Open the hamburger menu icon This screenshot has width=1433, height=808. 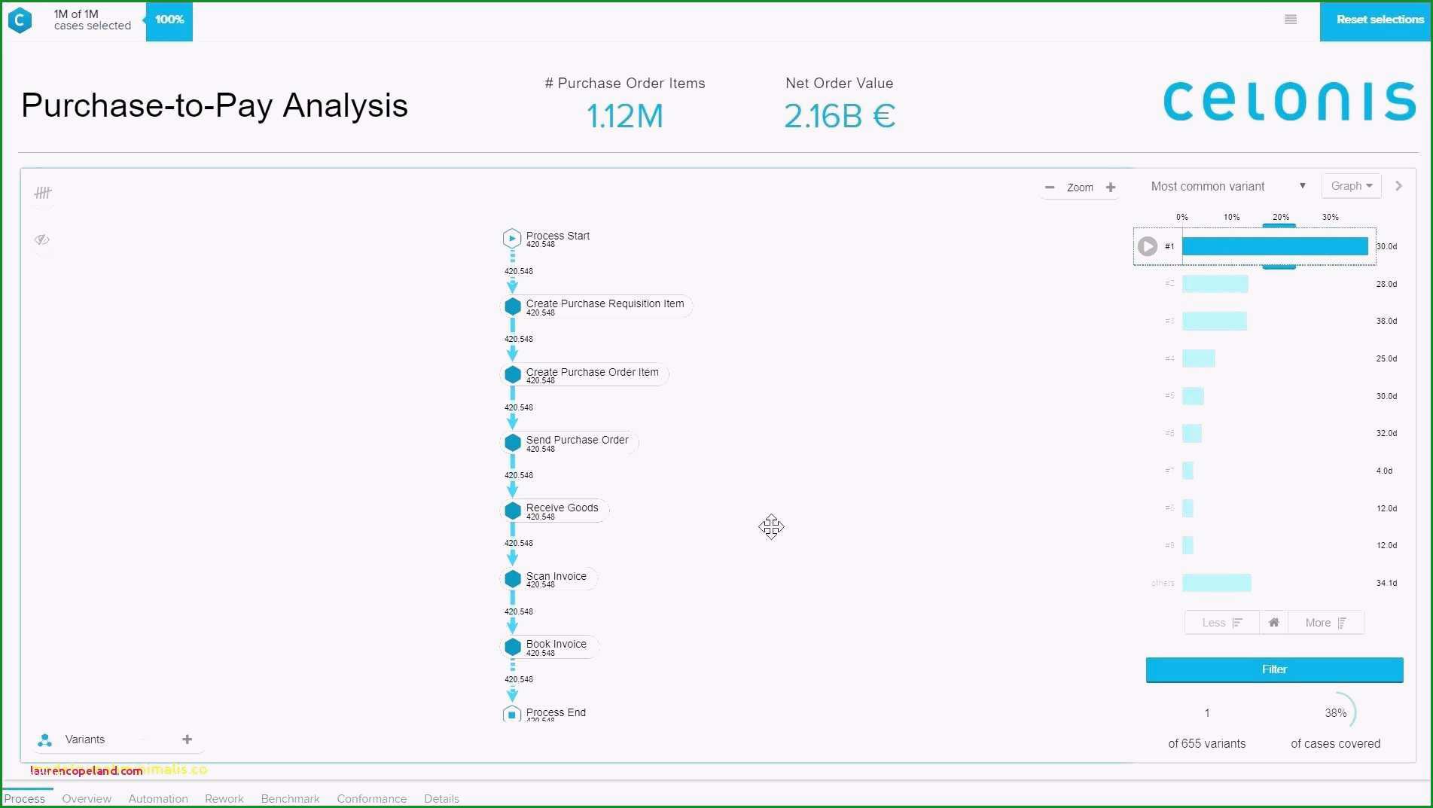(x=1291, y=20)
